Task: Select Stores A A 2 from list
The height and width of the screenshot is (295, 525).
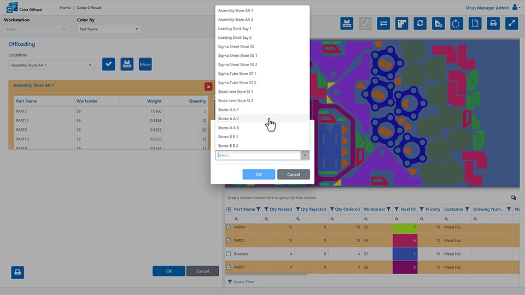Action: tap(229, 119)
